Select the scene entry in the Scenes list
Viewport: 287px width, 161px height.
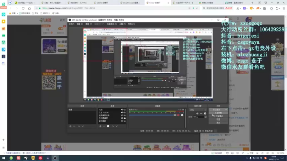[82, 110]
